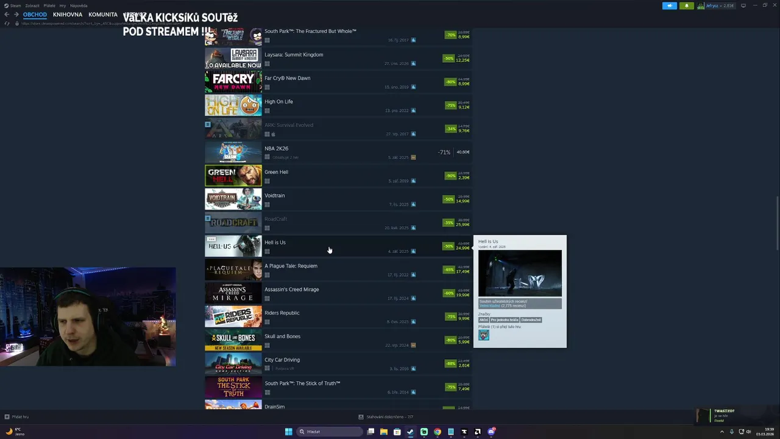Click A Plague Tale: Requiem title
This screenshot has width=780, height=439.
291,266
